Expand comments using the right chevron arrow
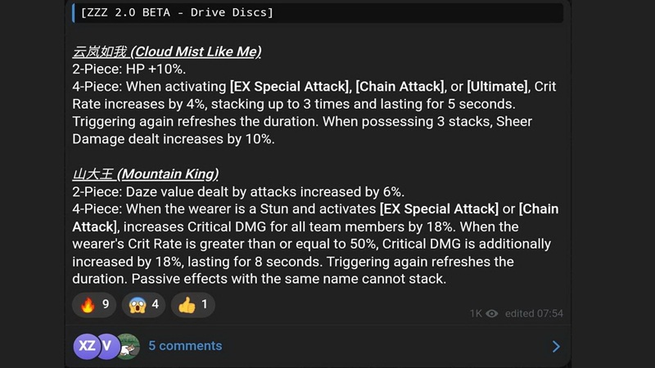The width and height of the screenshot is (655, 368). point(556,346)
